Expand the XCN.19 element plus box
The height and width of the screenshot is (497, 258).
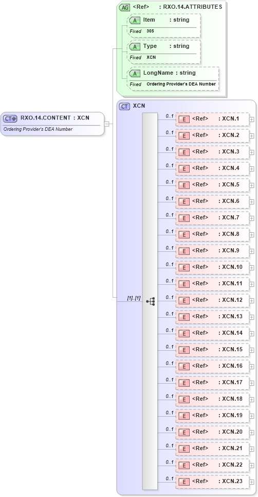click(x=252, y=416)
